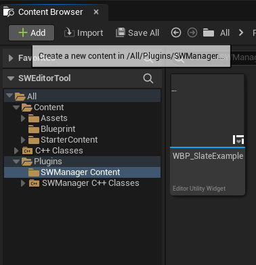Select the All folder in tree
Viewport: 256px width, 265px height.
pyautogui.click(x=83, y=96)
